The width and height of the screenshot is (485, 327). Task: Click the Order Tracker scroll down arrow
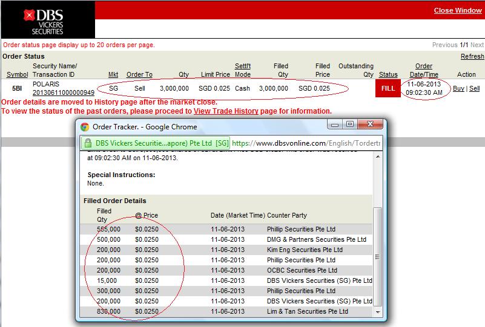click(x=378, y=312)
